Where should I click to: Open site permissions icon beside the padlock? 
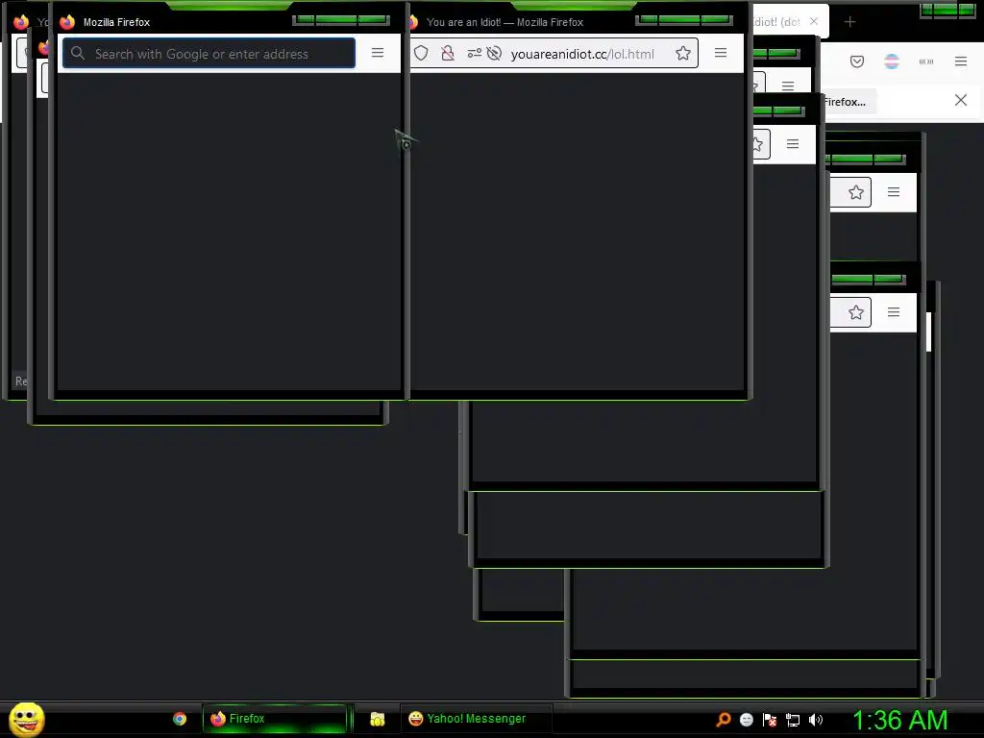(475, 54)
